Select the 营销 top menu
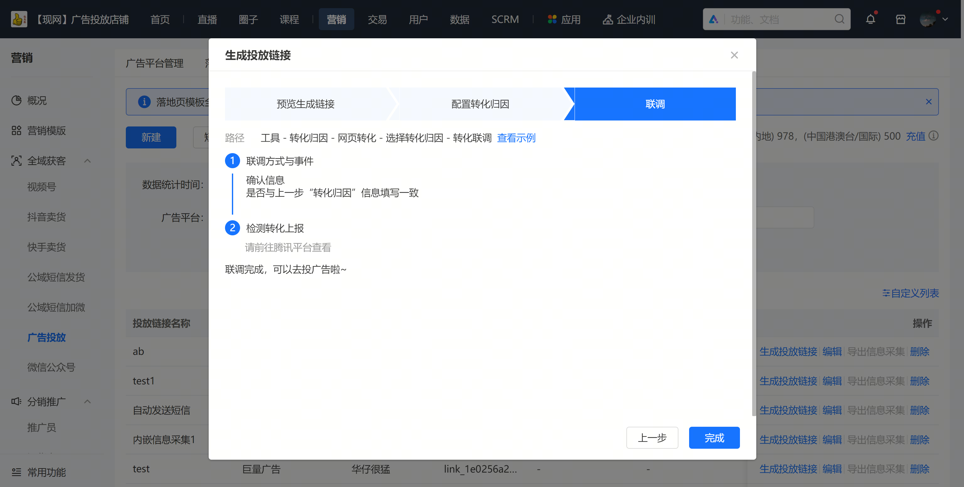The image size is (964, 487). pos(336,19)
